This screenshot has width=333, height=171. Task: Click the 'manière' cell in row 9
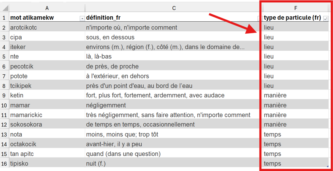tap(295, 96)
